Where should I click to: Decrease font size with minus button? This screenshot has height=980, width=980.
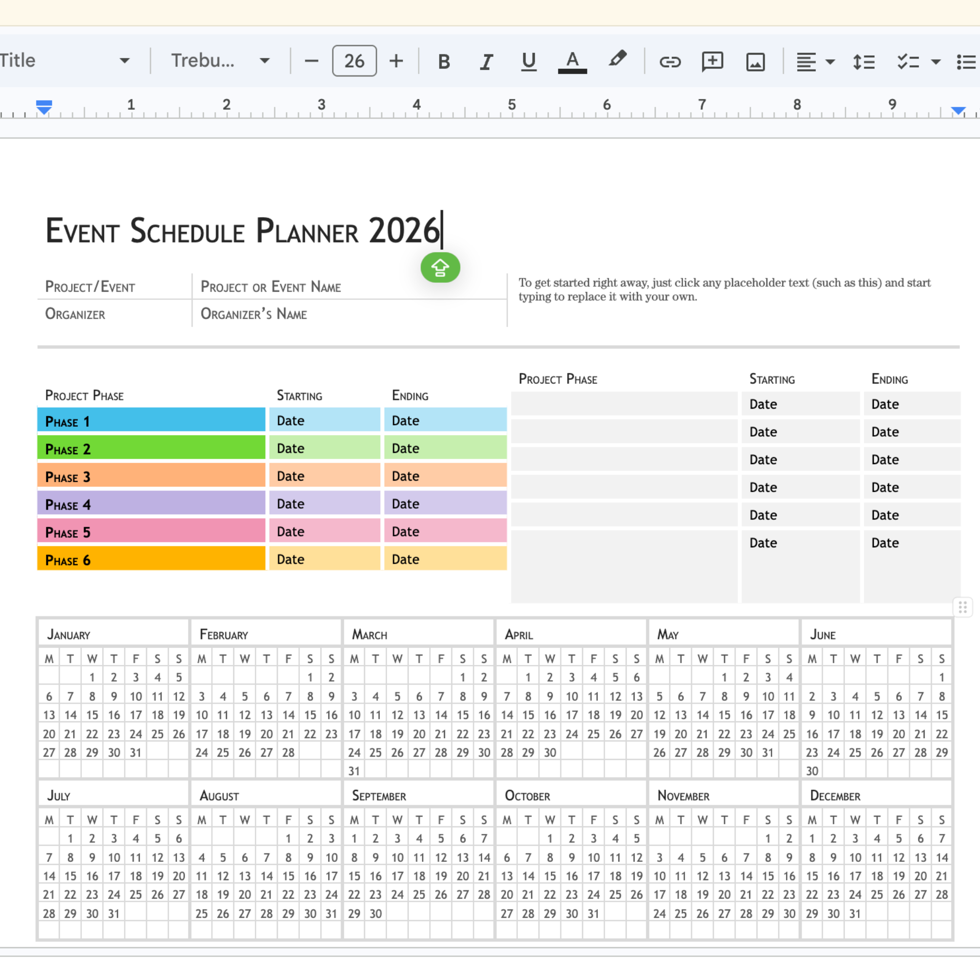pos(311,61)
